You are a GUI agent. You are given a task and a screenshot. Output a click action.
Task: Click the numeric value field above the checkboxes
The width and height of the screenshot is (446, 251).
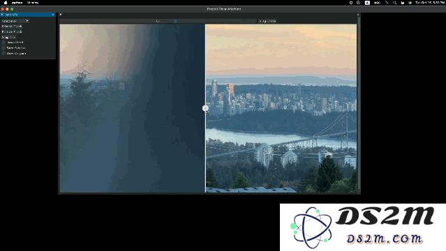tap(8, 37)
